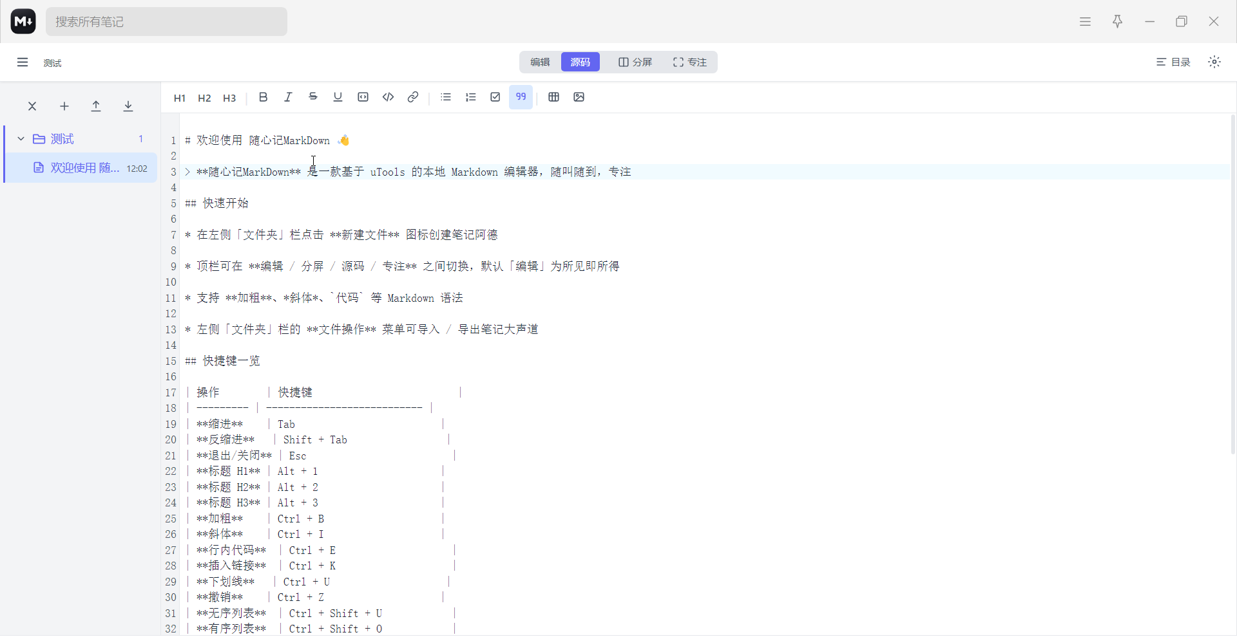
Task: Apply H1 heading format
Action: pyautogui.click(x=180, y=98)
